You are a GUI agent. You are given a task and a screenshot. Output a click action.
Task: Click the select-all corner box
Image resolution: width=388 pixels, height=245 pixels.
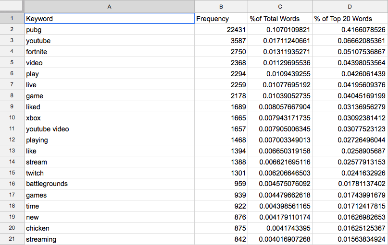[x=11, y=5]
